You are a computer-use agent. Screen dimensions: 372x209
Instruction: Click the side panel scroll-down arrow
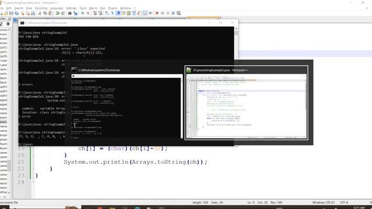click(x=9, y=192)
